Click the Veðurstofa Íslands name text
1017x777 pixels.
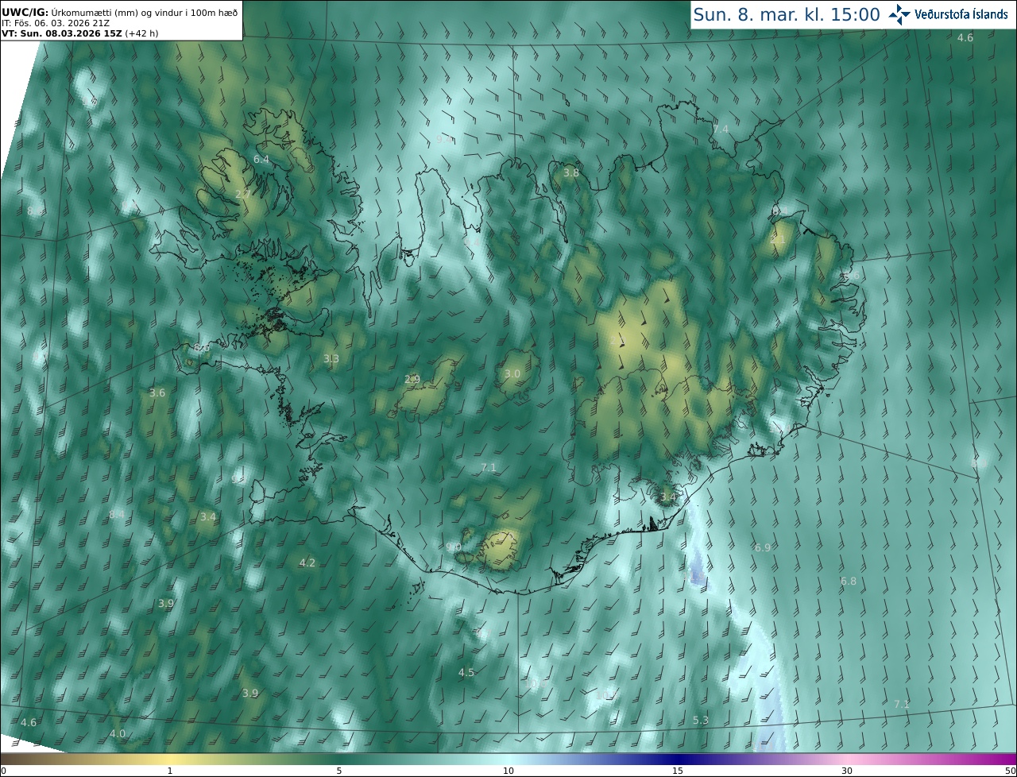click(961, 14)
